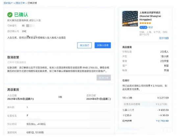Click the green 已确认 checkmark icon

click(x=10, y=15)
